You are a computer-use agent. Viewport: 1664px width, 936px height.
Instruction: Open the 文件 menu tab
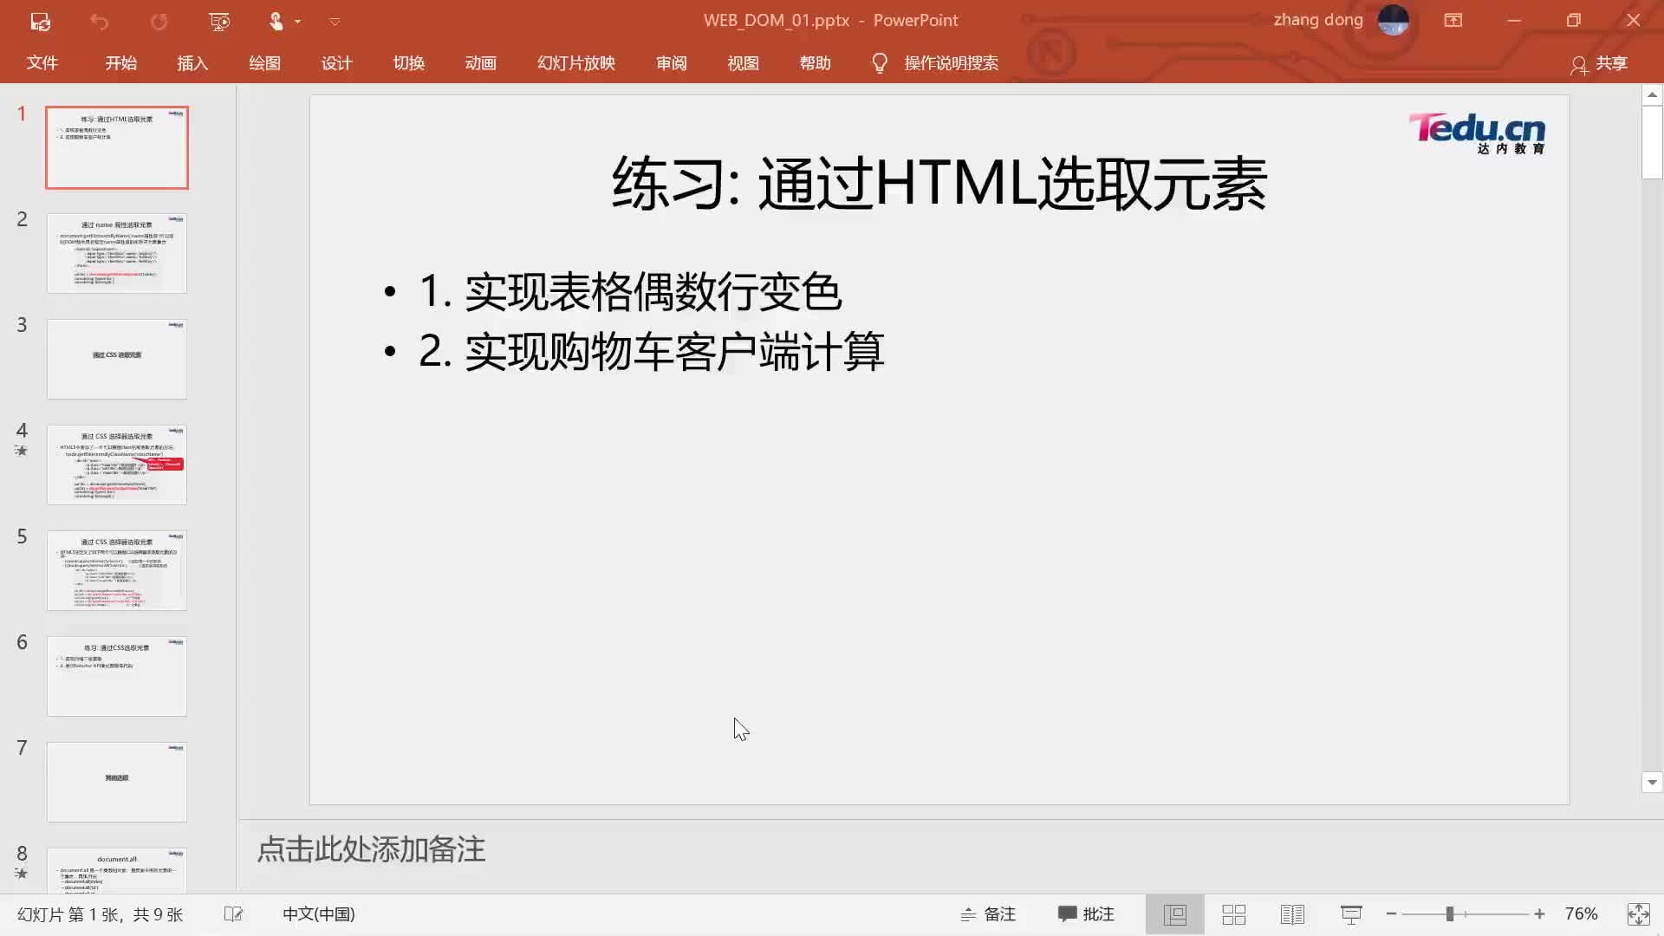coord(42,63)
